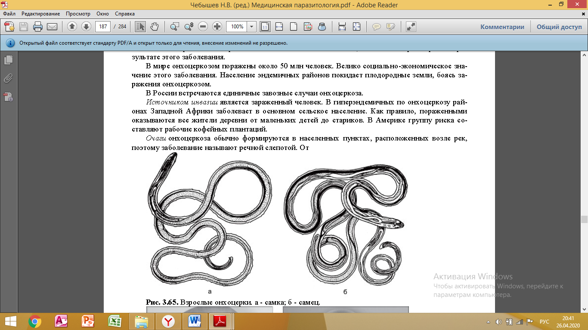
Task: Choose the Select tool cursor icon
Action: 140,27
